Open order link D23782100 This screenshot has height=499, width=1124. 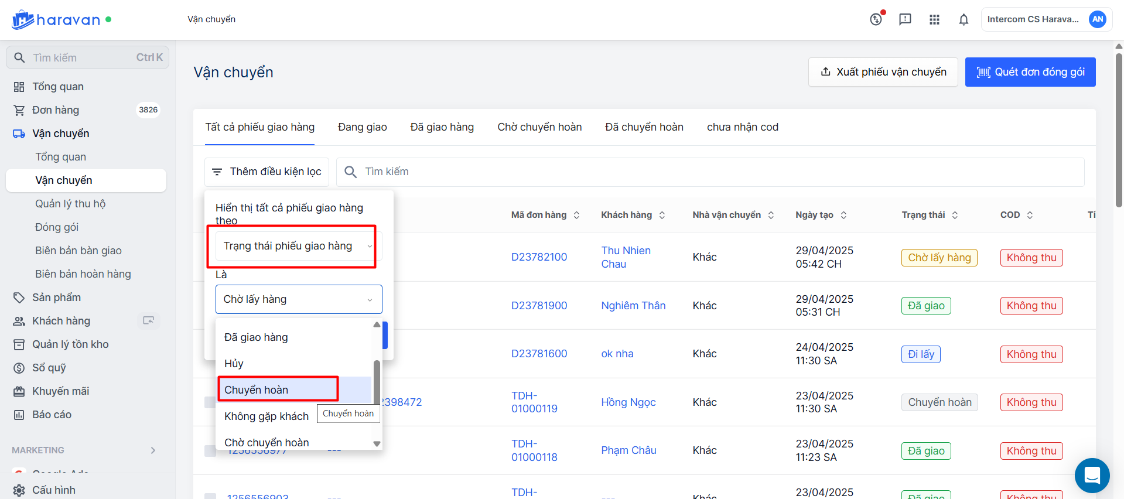(539, 257)
